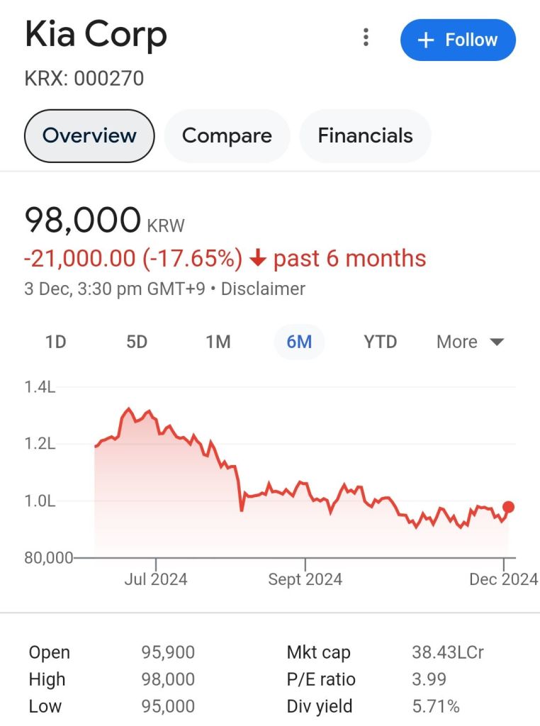This screenshot has width=540, height=726.
Task: Select the 1M time range
Action: (x=218, y=342)
